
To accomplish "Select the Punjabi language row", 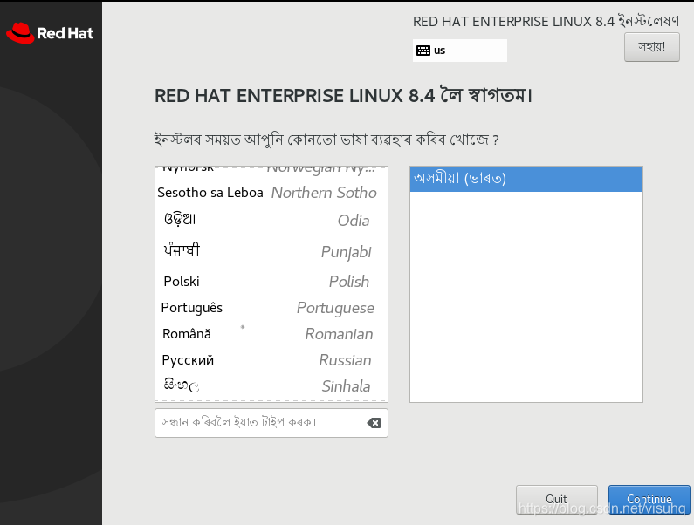I will pyautogui.click(x=271, y=251).
